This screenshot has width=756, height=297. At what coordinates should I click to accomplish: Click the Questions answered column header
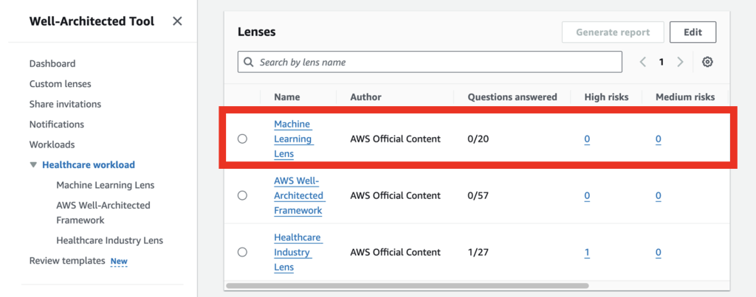tap(512, 97)
